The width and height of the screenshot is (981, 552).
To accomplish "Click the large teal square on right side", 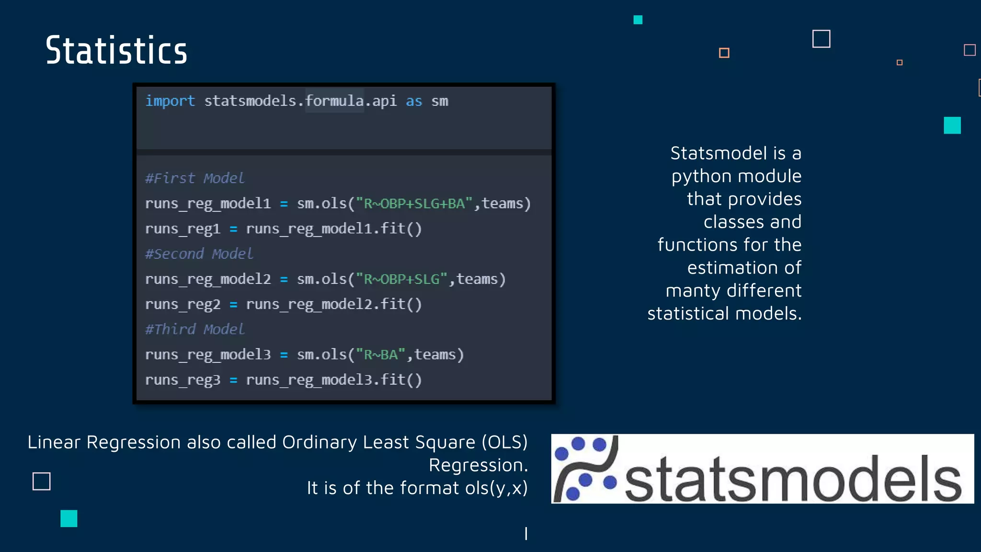I will (952, 126).
